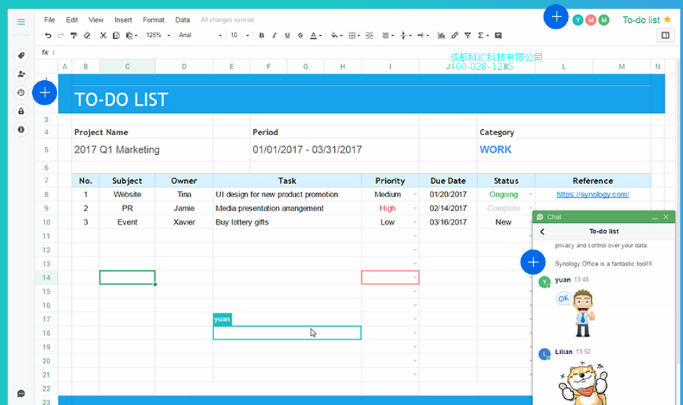Open the 125% zoom dropdown
The image size is (683, 405).
pyautogui.click(x=158, y=36)
